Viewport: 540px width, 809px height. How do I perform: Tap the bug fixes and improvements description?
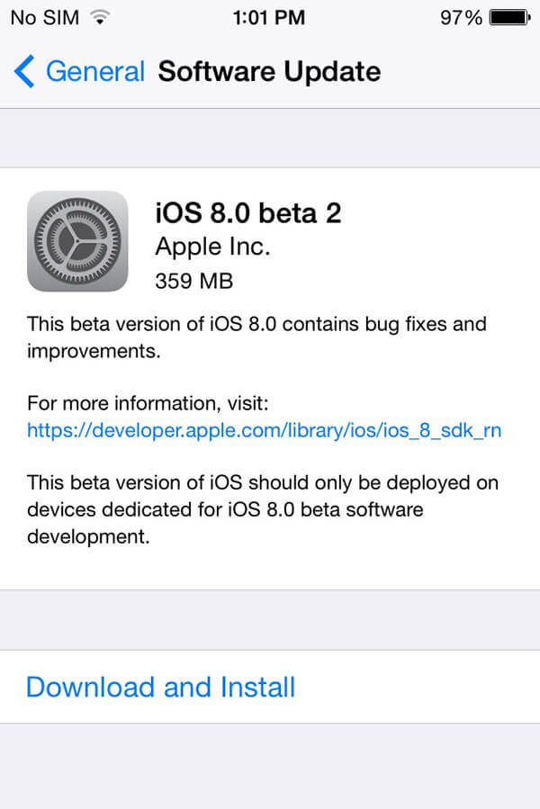click(256, 337)
